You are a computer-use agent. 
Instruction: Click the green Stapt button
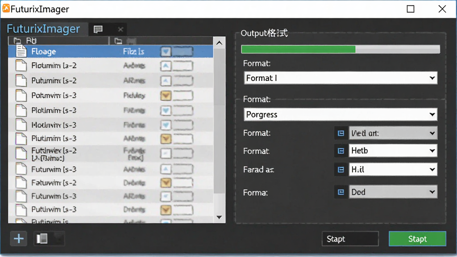pos(417,239)
